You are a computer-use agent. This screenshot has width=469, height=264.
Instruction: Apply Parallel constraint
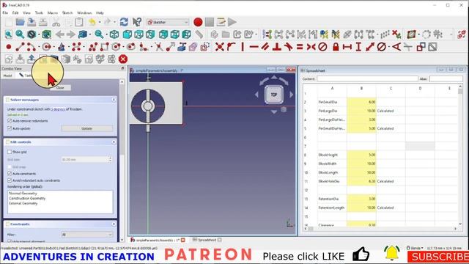pyautogui.click(x=265, y=47)
